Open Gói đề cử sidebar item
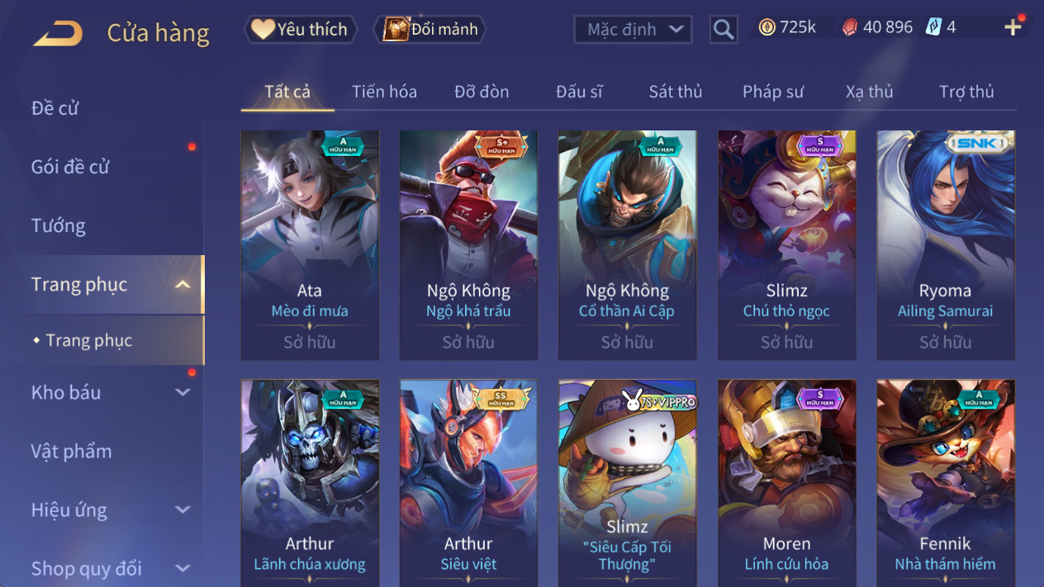Viewport: 1044px width, 587px height. (x=70, y=167)
